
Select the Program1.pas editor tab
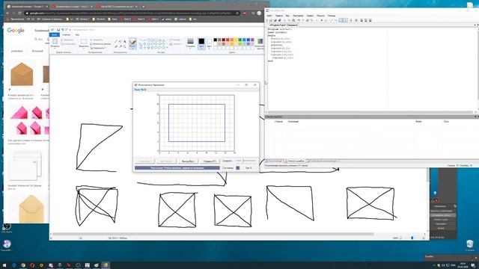click(283, 25)
